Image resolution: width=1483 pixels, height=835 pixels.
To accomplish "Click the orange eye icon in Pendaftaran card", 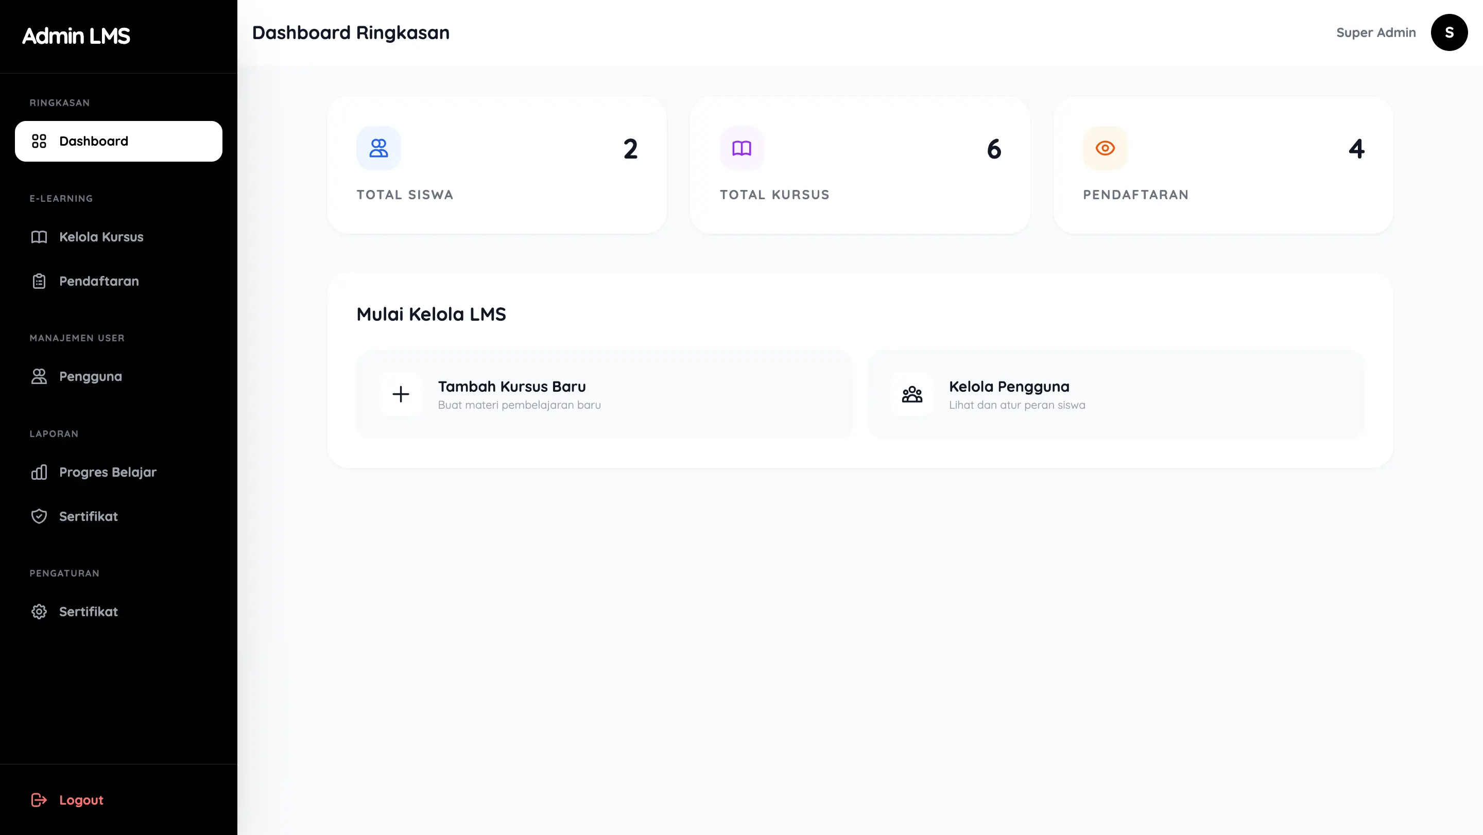I will [x=1105, y=148].
